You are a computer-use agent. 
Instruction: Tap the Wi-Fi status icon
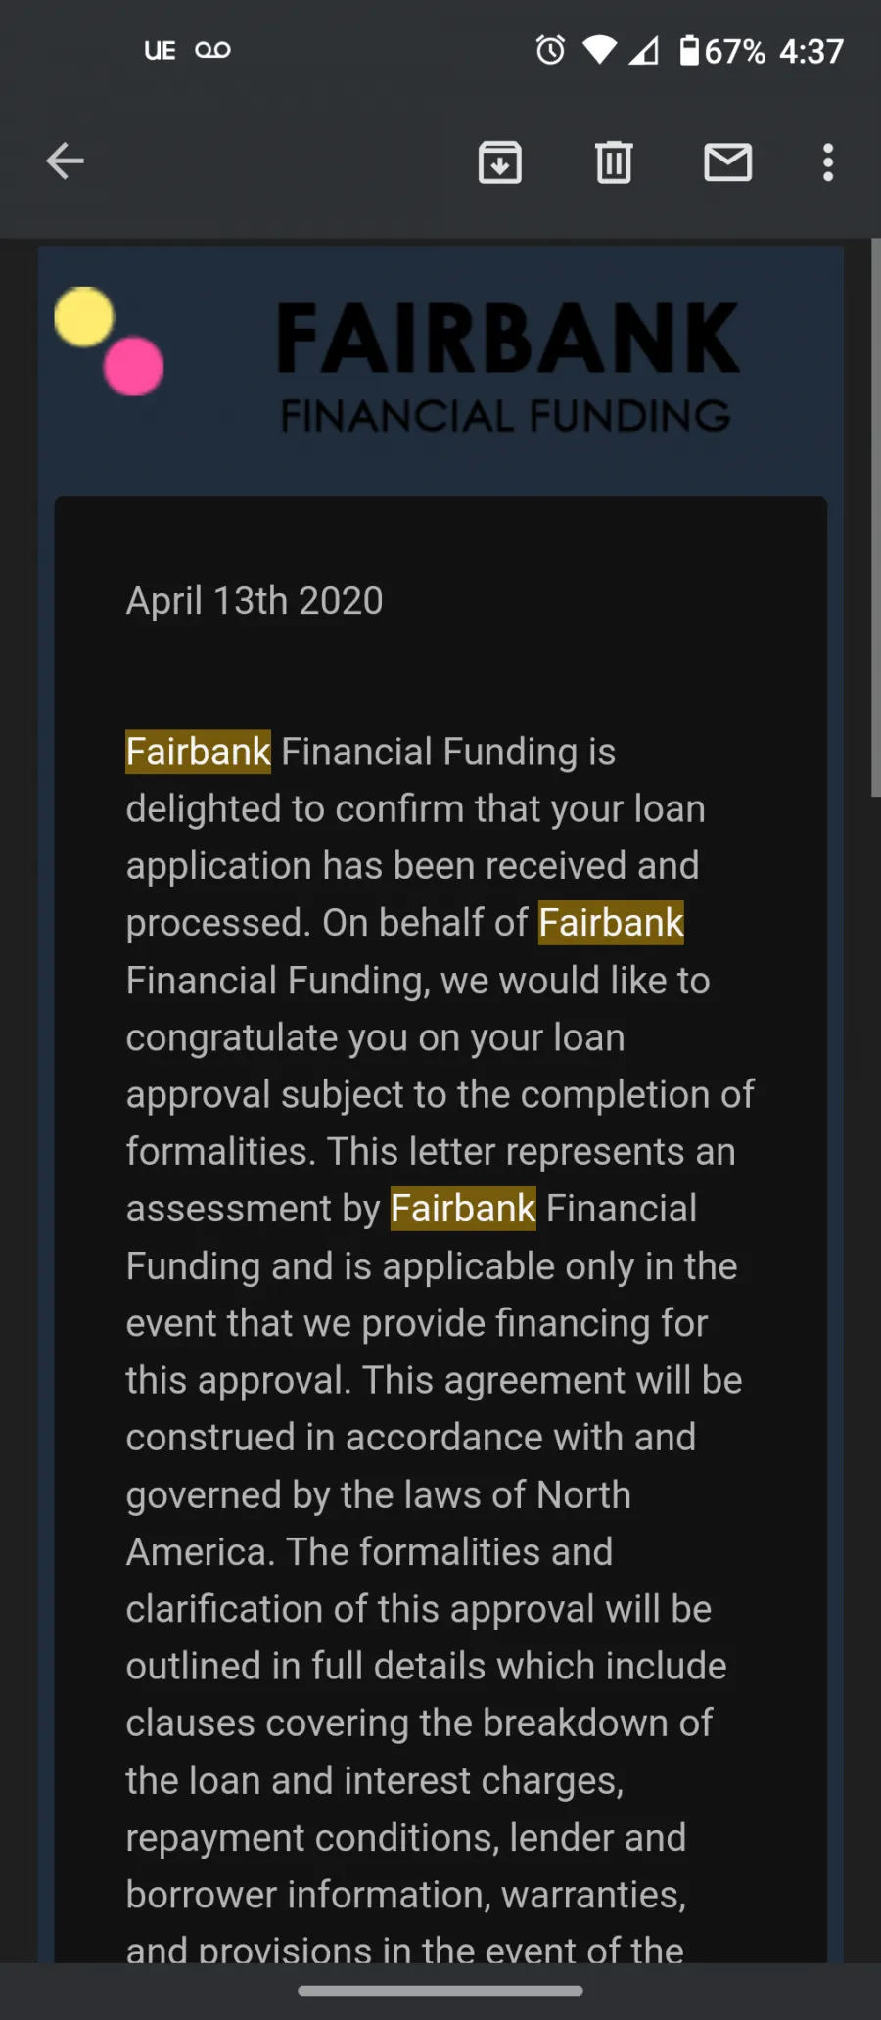(x=599, y=50)
